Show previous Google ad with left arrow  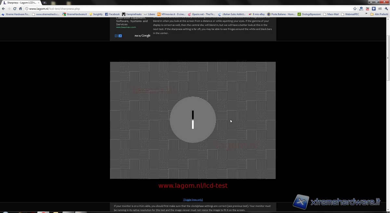116,36
